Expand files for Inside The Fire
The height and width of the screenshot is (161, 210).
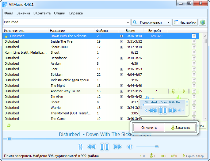(121, 41)
